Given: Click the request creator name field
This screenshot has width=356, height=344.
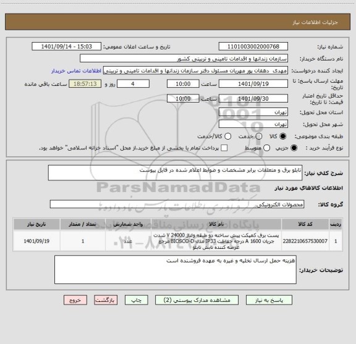Looking at the screenshot, I should coord(195,70).
